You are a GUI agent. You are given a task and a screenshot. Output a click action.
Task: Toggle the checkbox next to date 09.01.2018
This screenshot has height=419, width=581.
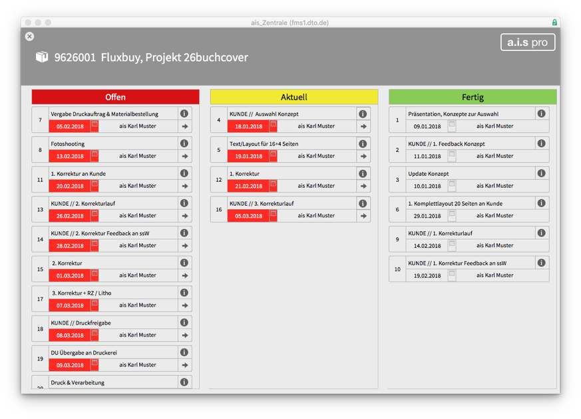point(452,126)
